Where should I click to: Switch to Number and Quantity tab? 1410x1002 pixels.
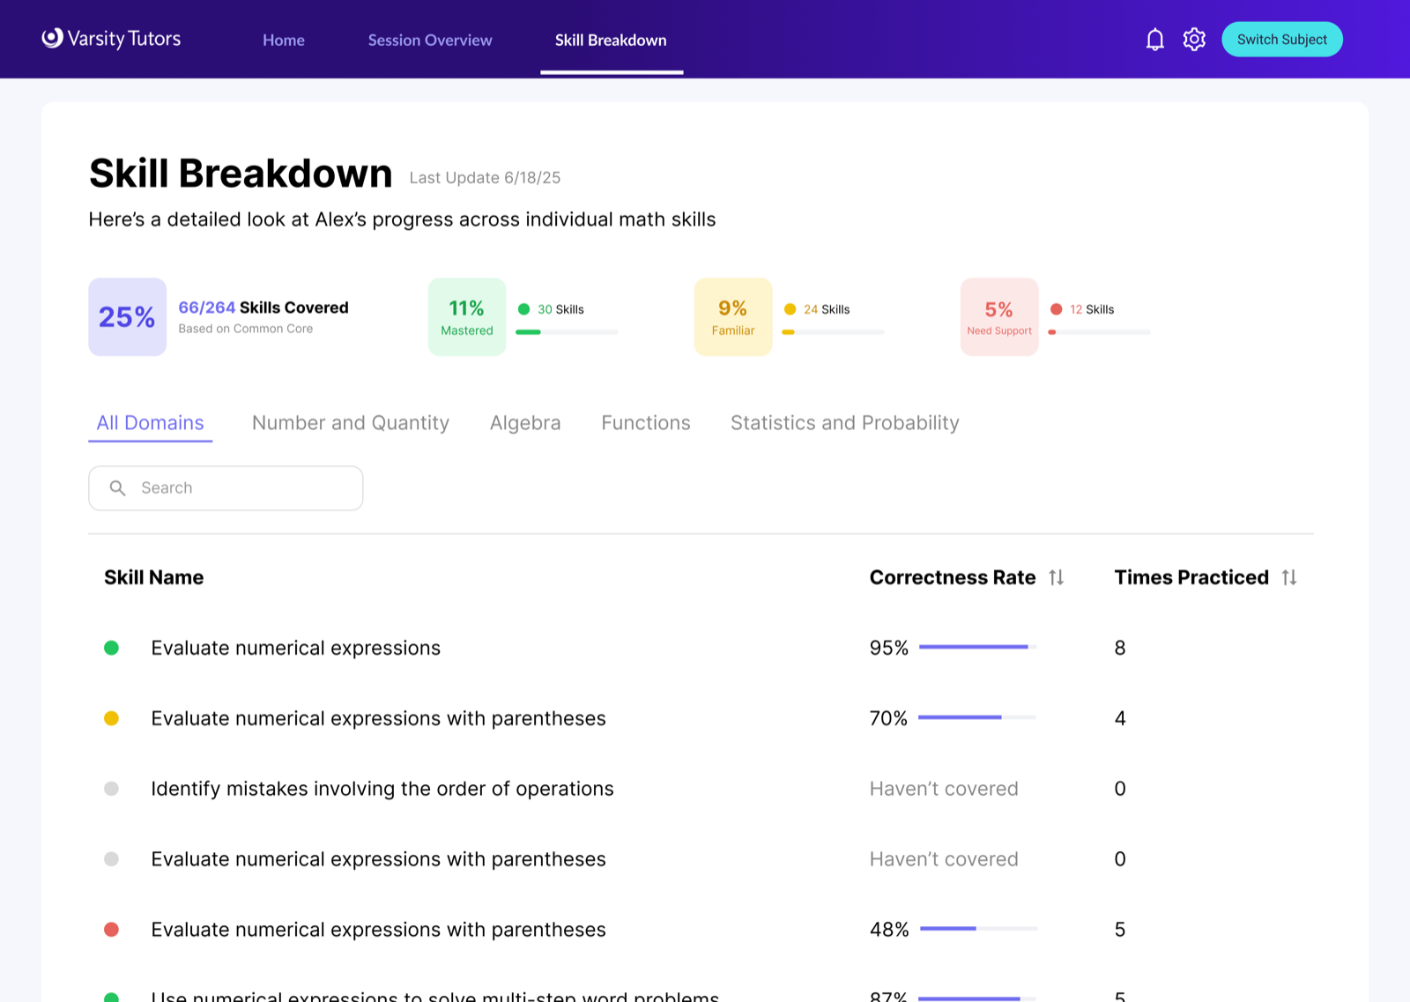(x=351, y=423)
